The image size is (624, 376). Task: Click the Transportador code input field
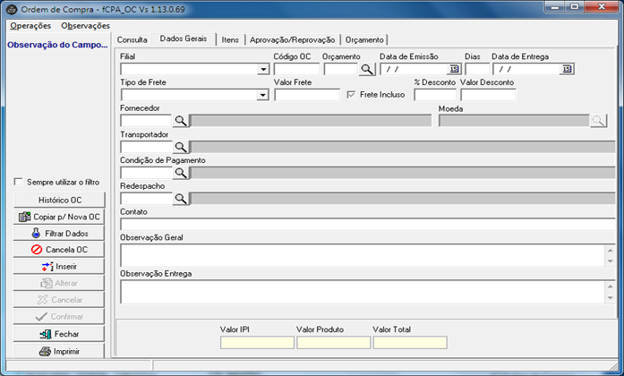click(x=146, y=147)
